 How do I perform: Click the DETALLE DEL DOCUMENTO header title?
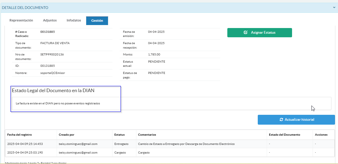click(x=25, y=8)
